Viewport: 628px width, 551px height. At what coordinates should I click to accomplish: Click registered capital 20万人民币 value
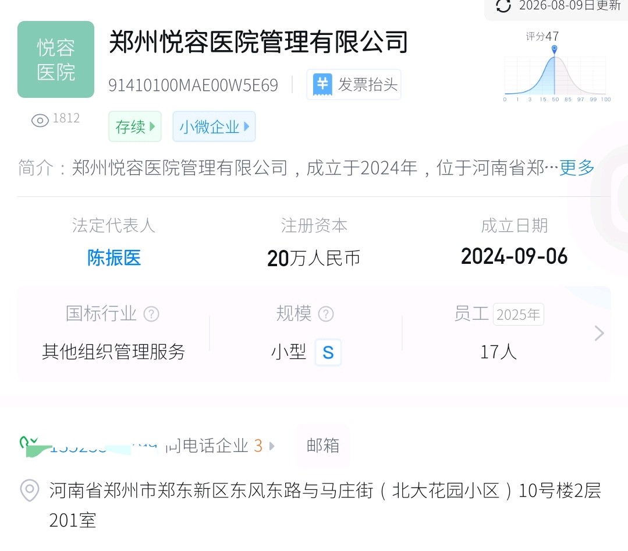tap(314, 258)
